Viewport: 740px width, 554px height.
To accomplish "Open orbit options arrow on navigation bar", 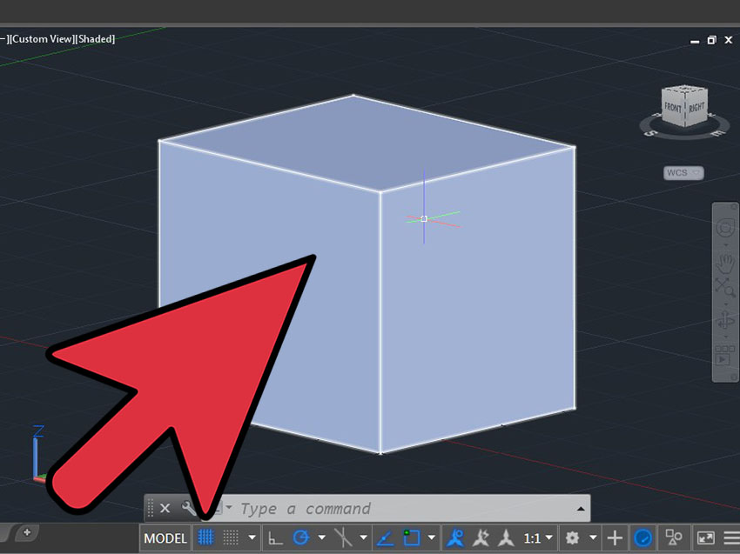I will pyautogui.click(x=726, y=337).
